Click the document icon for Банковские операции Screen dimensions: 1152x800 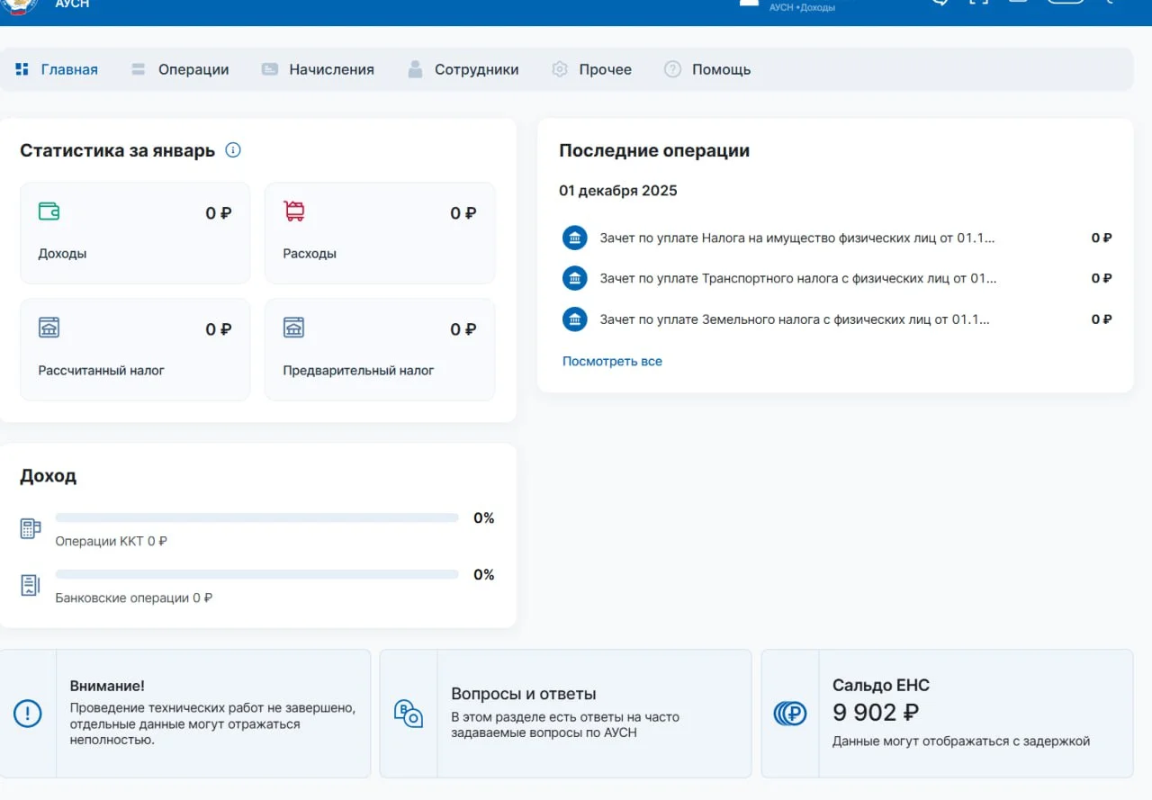click(x=31, y=585)
